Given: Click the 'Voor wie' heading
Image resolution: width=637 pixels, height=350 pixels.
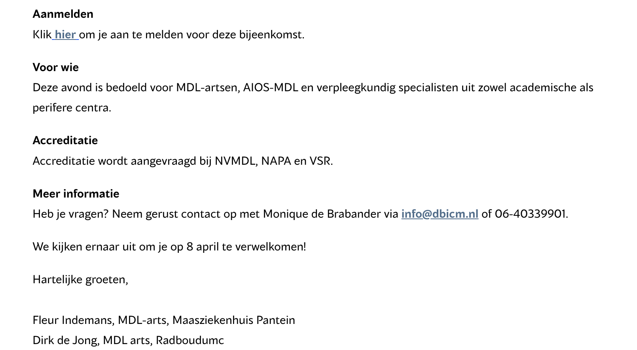Looking at the screenshot, I should pos(56,68).
